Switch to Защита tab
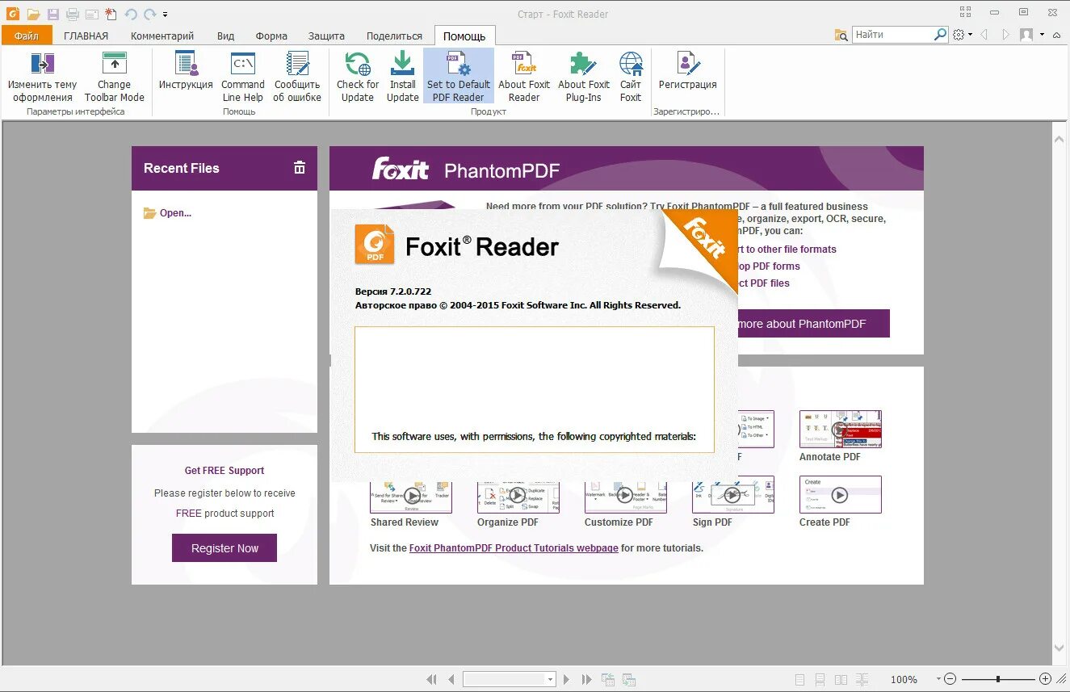1070x692 pixels. [326, 36]
